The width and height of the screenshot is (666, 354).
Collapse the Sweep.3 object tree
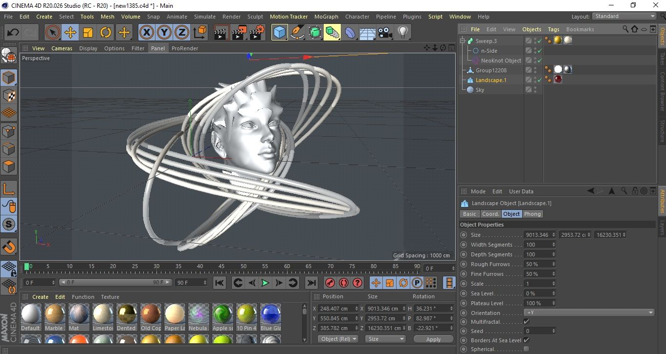click(x=463, y=41)
